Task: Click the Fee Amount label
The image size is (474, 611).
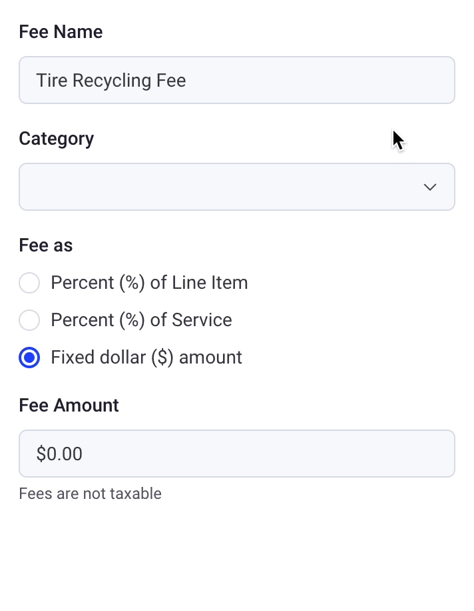Action: (69, 405)
